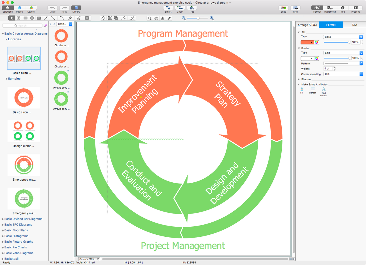The width and height of the screenshot is (366, 265).
Task: Collapse the Fill section
Action: 299,32
